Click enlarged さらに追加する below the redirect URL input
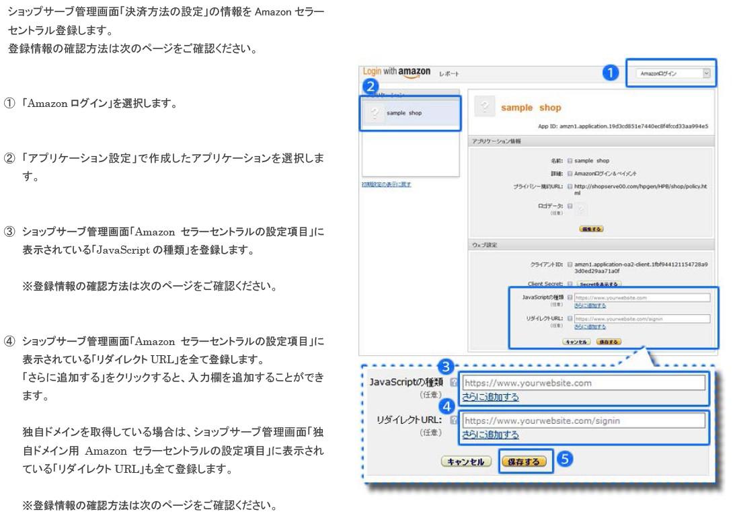The image size is (737, 522). (490, 435)
